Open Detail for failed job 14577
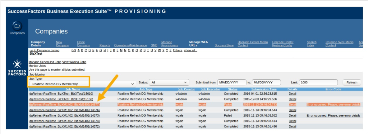 (x=292, y=105)
